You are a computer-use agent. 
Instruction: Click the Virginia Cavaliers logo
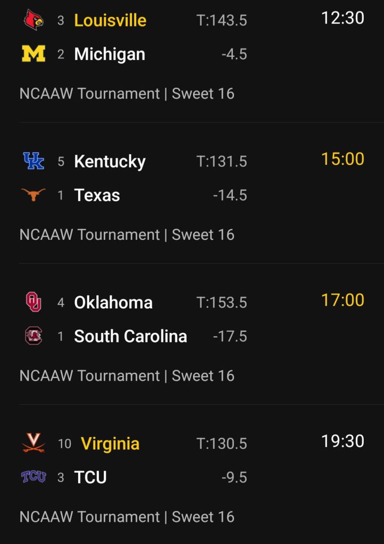click(x=34, y=443)
